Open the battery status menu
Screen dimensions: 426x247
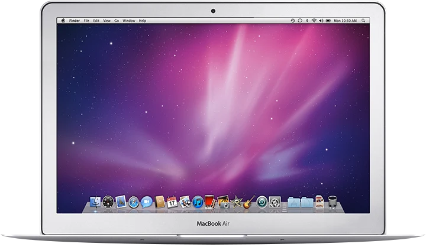tap(328, 21)
